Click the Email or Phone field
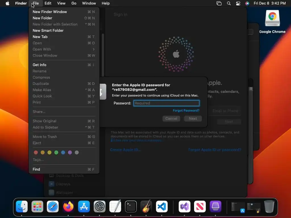Viewport: 291px width, 218px height. (x=225, y=111)
